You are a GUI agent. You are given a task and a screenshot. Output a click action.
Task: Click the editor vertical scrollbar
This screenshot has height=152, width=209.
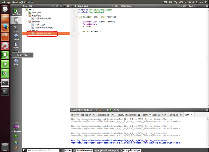pyautogui.click(x=208, y=58)
